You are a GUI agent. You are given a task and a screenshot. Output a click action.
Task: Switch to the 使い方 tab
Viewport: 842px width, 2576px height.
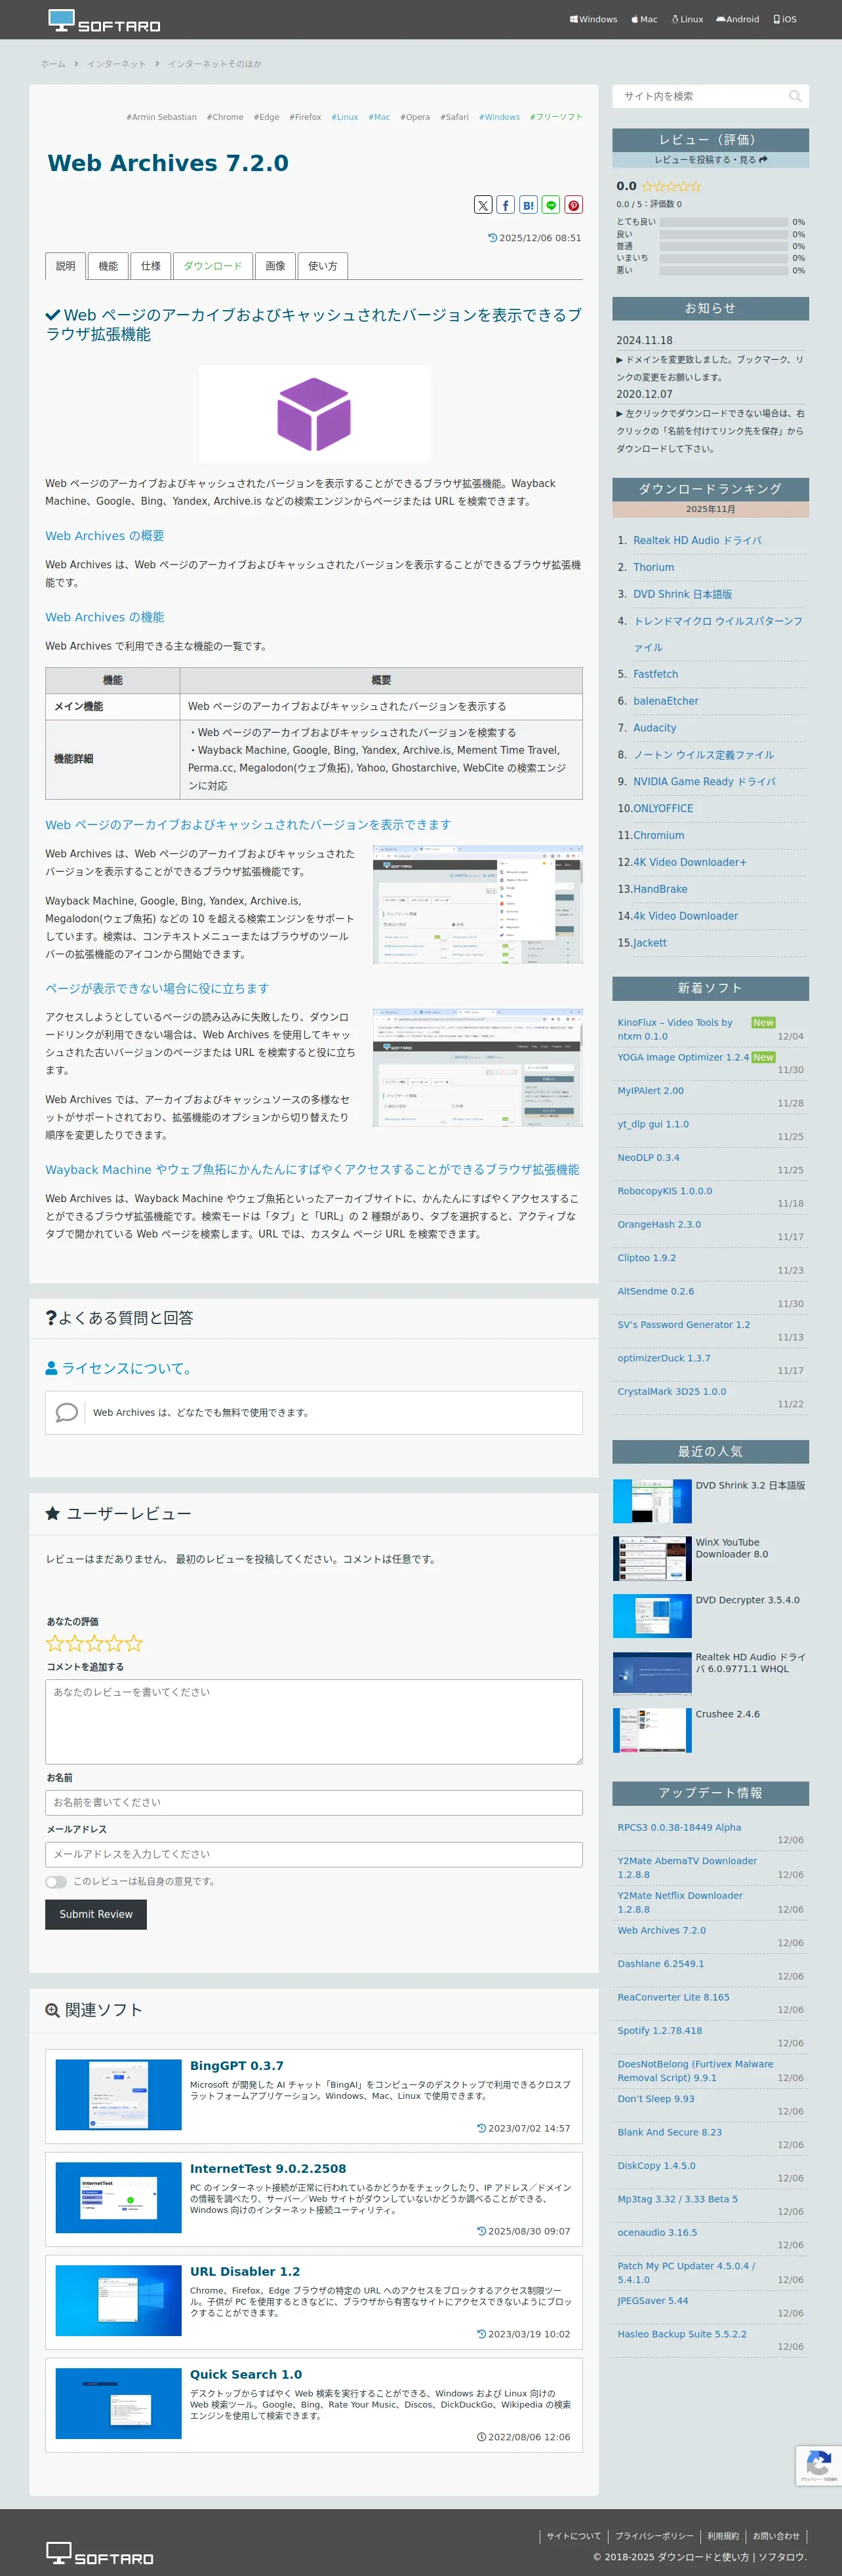tap(323, 266)
